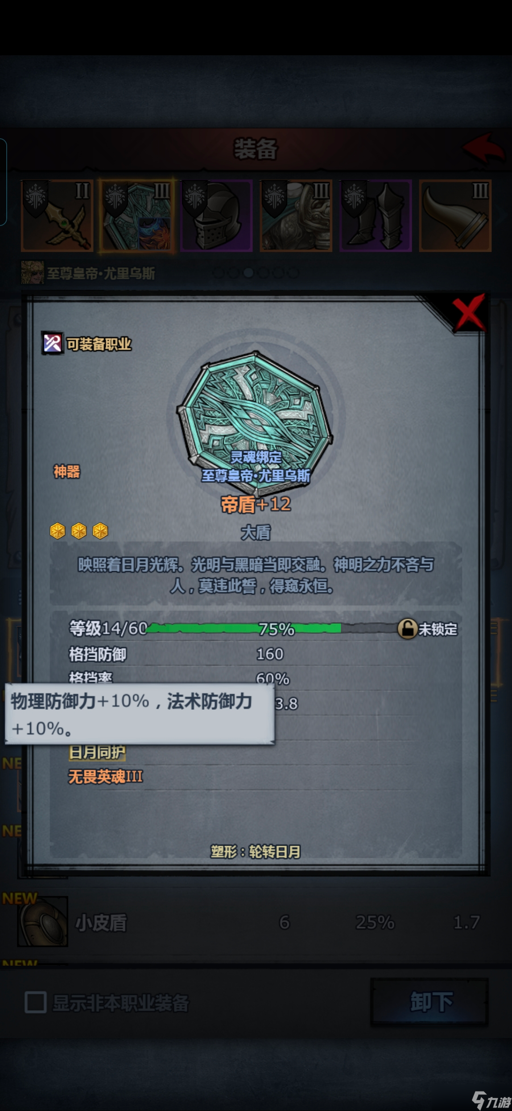Toggle the 未锁定 padlock lock
The width and height of the screenshot is (512, 1111).
pyautogui.click(x=407, y=629)
